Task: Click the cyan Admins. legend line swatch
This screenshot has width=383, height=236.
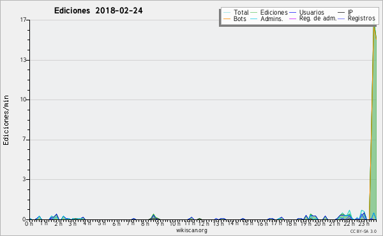Action: pos(254,18)
